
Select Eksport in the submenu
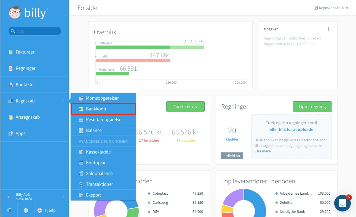tap(103, 195)
